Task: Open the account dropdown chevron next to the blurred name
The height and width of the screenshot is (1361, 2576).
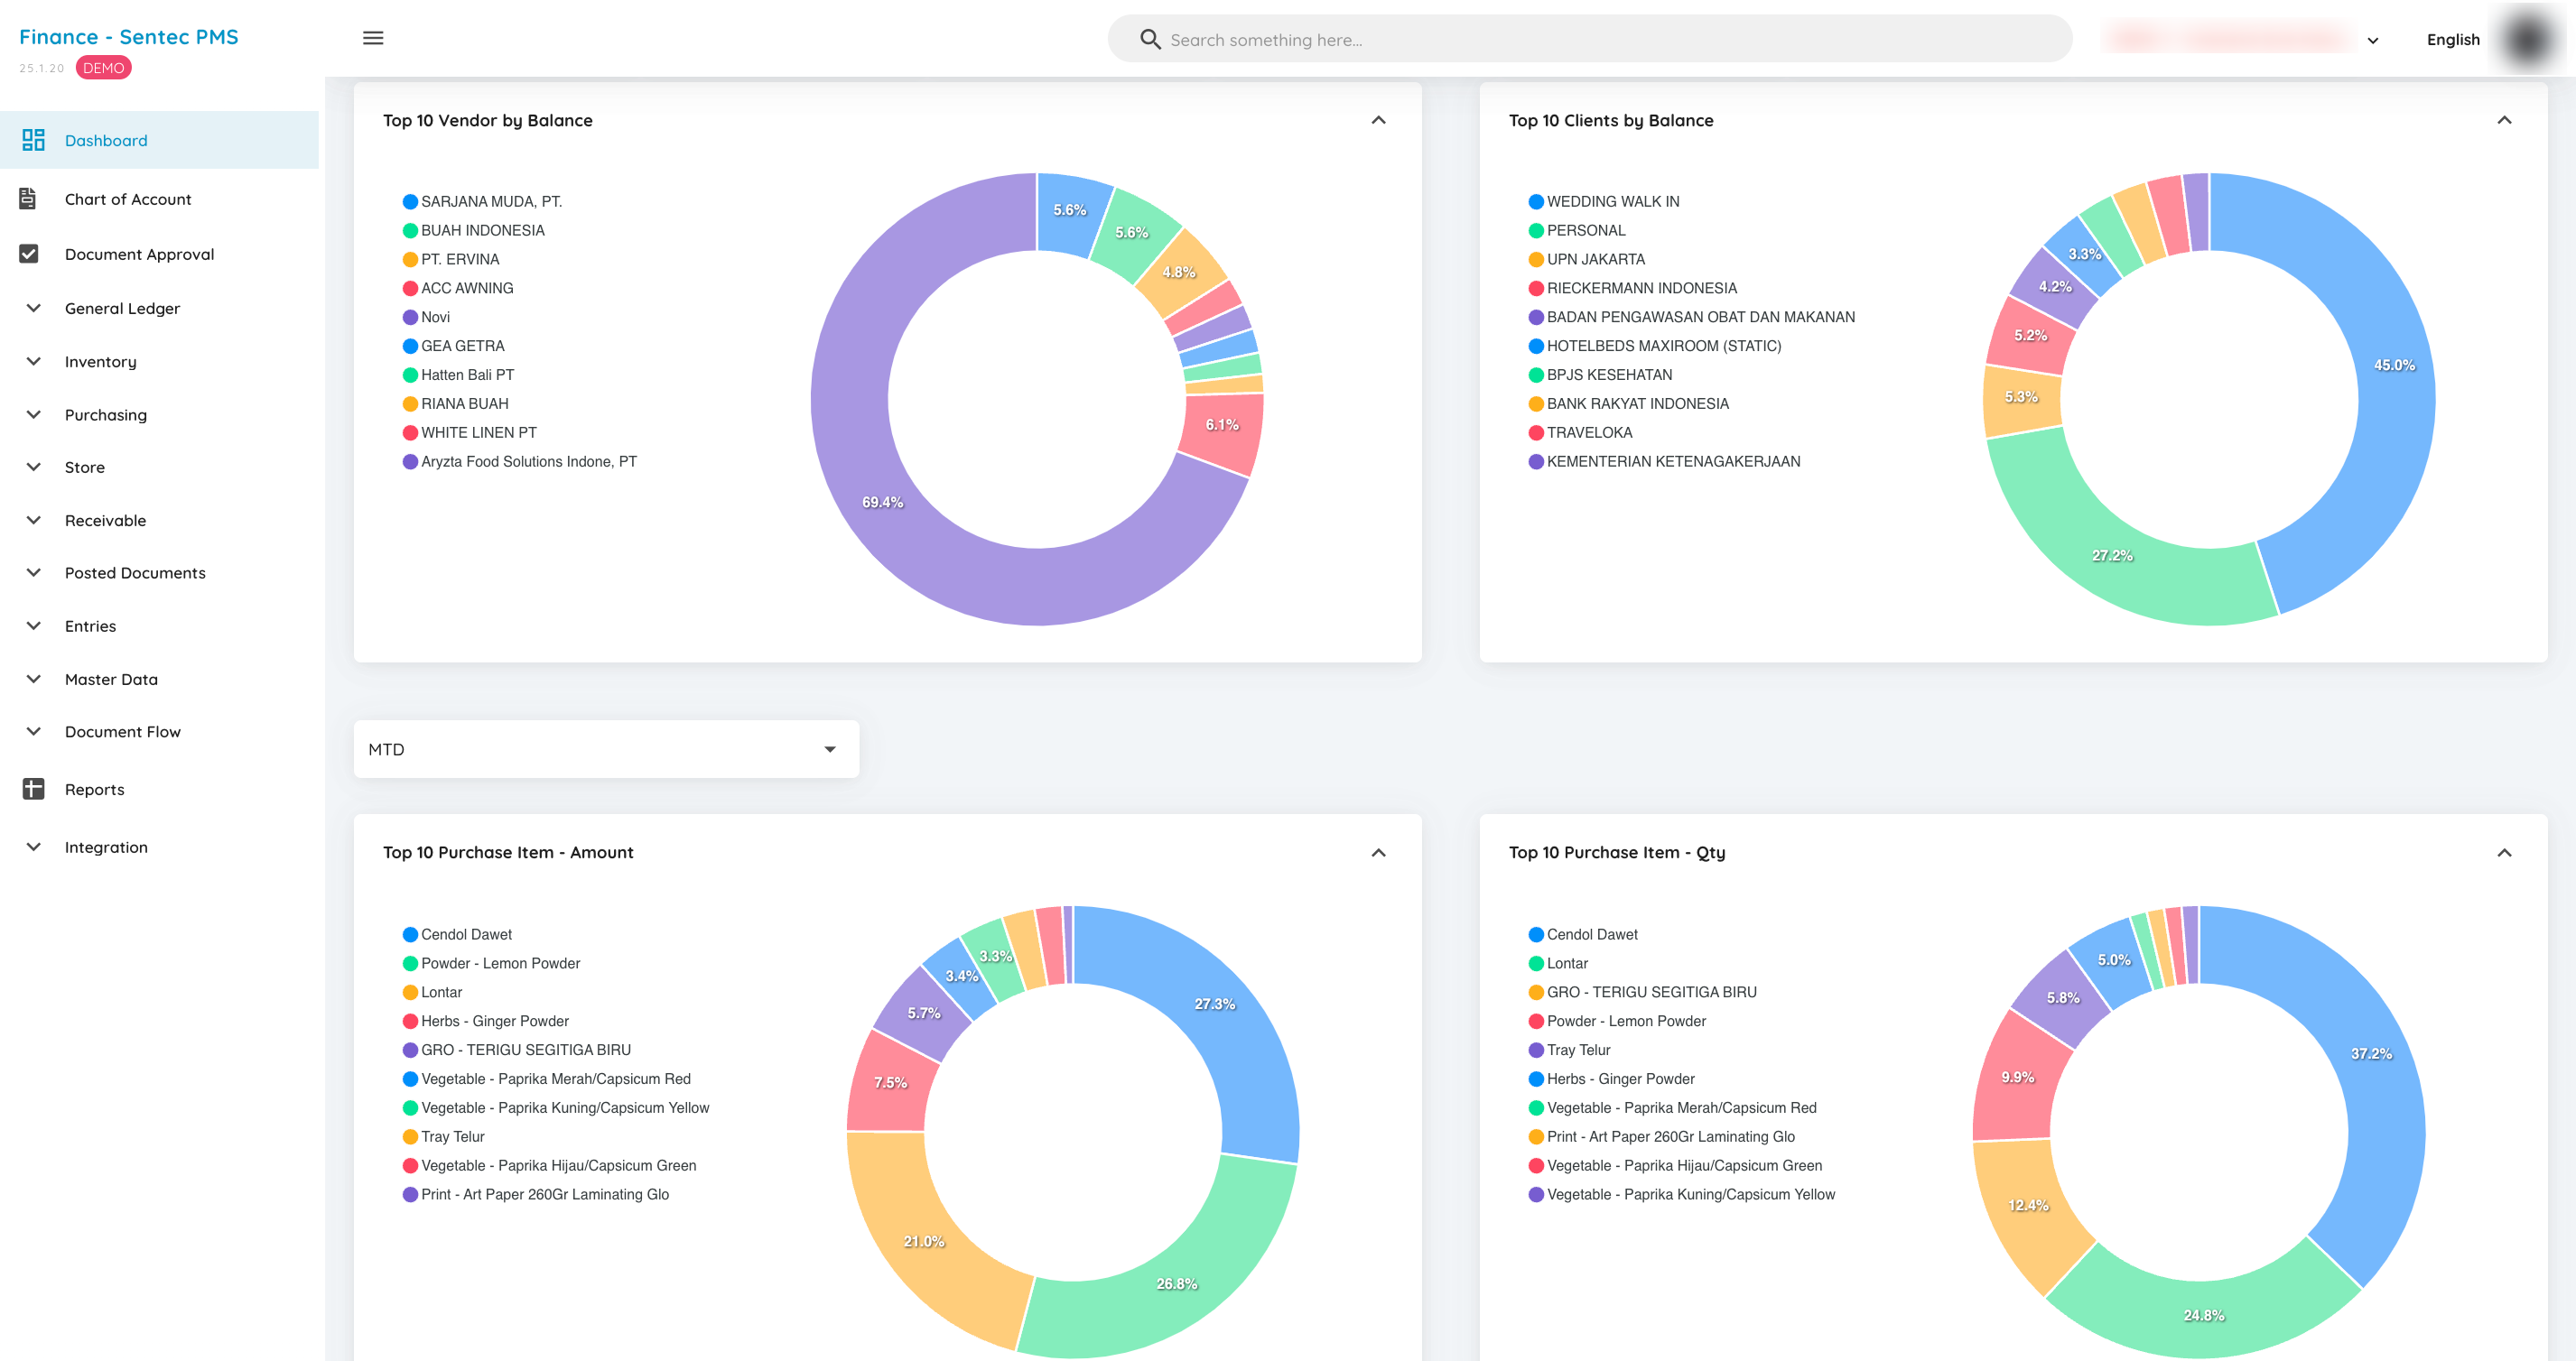Action: (2373, 41)
